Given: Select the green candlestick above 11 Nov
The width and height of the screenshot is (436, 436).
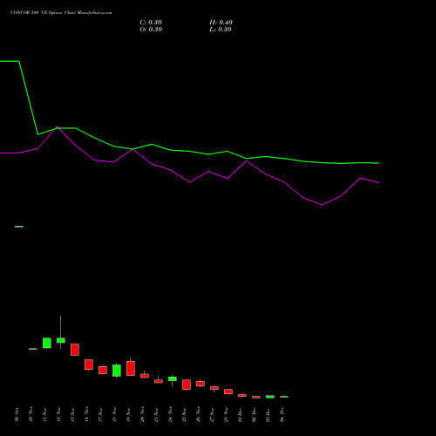Looking at the screenshot, I should 47,343.
